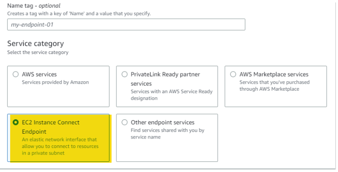Choose the PrivateLink Ready partner services radio
The image size is (338, 172).
pos(125,74)
